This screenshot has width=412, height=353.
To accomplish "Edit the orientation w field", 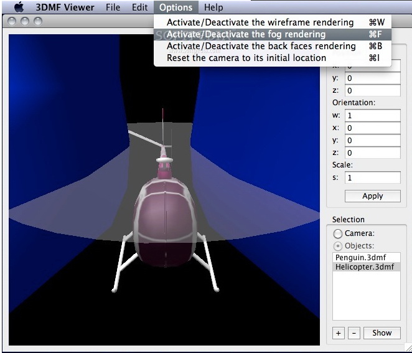I will (x=373, y=116).
